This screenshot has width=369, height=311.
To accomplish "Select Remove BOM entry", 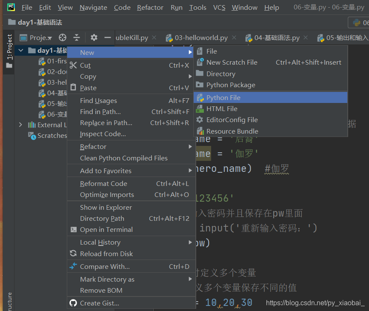I will coord(132,291).
